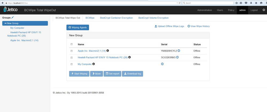
Task: Click the serial number 5CG3263RM3
Action: tap(168, 58)
